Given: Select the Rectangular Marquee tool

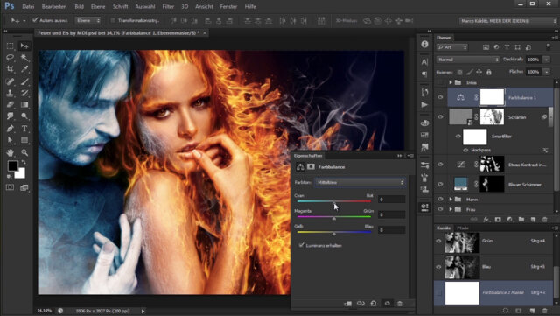Looking at the screenshot, I should click(x=10, y=46).
